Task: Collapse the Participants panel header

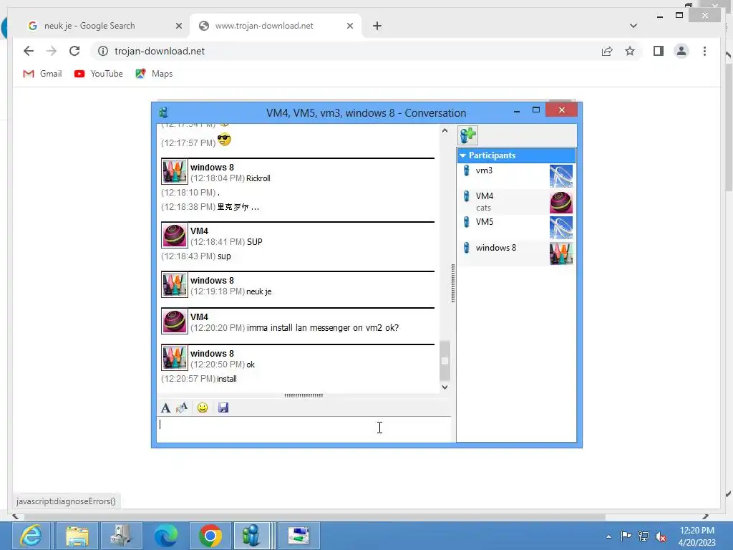Action: [x=516, y=155]
